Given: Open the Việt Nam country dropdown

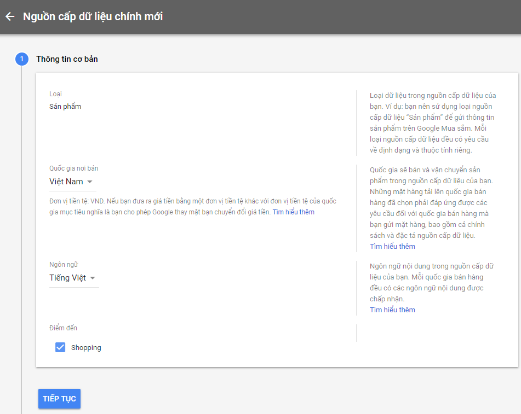Looking at the screenshot, I should point(66,182).
